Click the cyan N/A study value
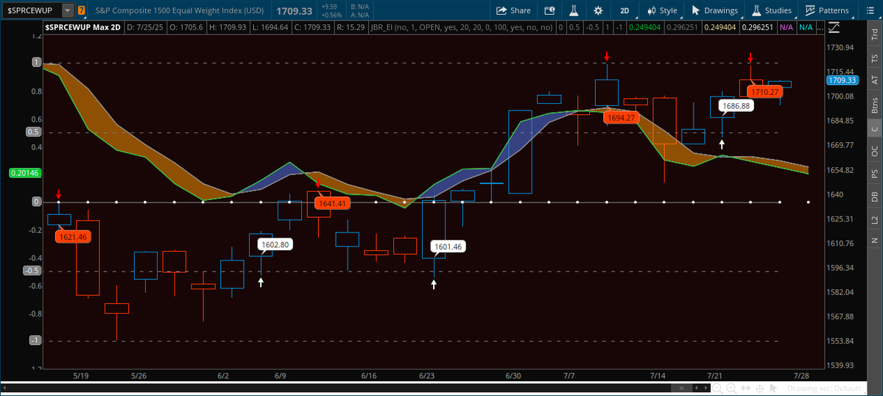Screen dimensions: 883x396 (805, 27)
